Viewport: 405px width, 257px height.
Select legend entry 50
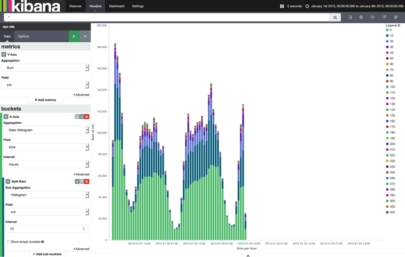(x=390, y=59)
